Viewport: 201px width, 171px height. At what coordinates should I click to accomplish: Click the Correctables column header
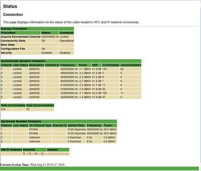(x=111, y=65)
